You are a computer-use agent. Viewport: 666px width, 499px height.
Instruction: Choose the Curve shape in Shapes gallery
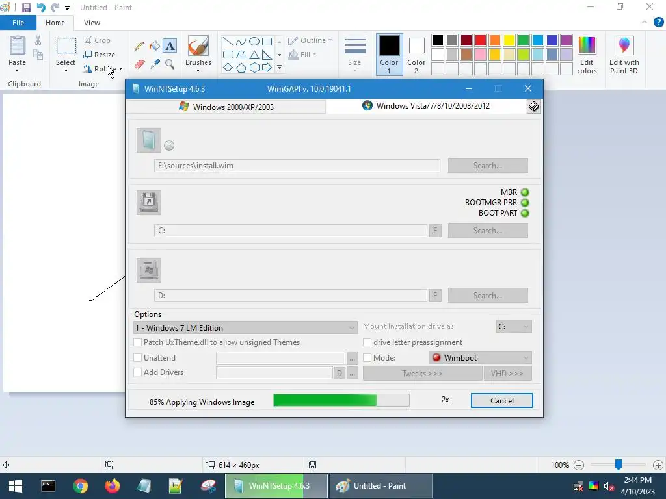point(241,41)
